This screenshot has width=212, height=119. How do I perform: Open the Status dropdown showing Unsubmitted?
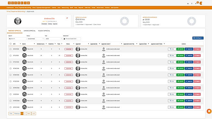point(35,39)
